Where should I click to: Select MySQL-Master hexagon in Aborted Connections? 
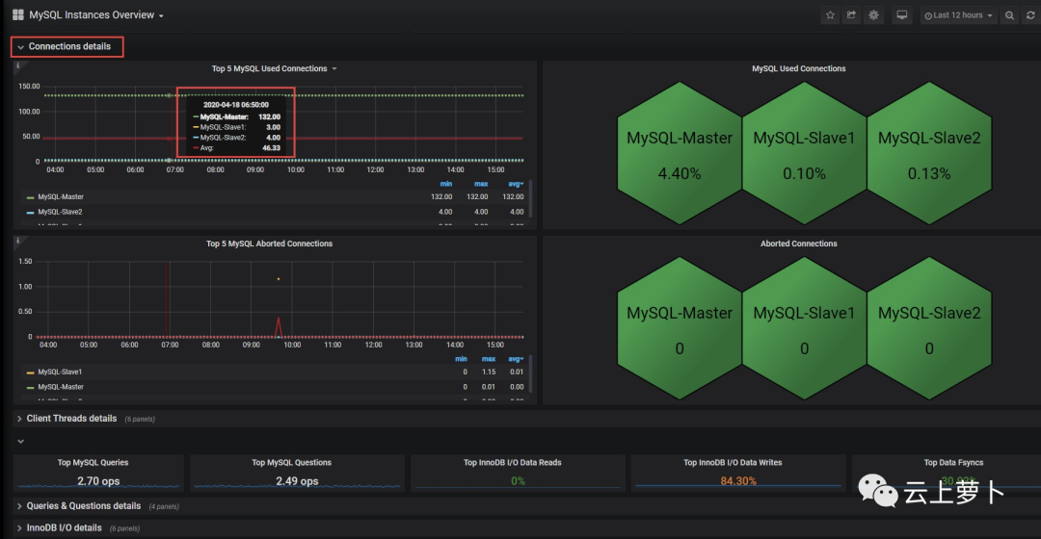tap(680, 328)
